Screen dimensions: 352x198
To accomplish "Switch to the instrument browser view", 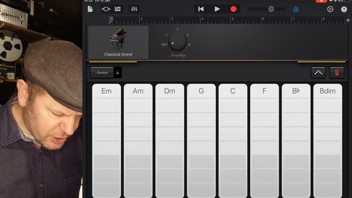I will pyautogui.click(x=106, y=9).
